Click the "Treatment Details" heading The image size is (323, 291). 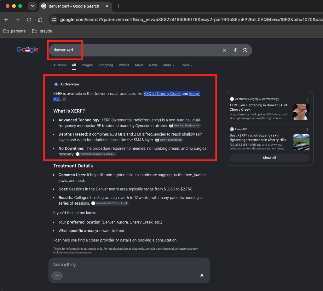tap(73, 166)
